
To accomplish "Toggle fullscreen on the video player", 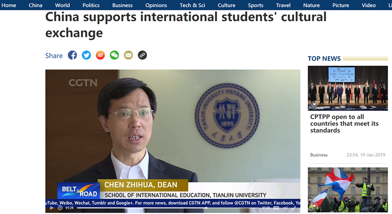I will click(294, 208).
